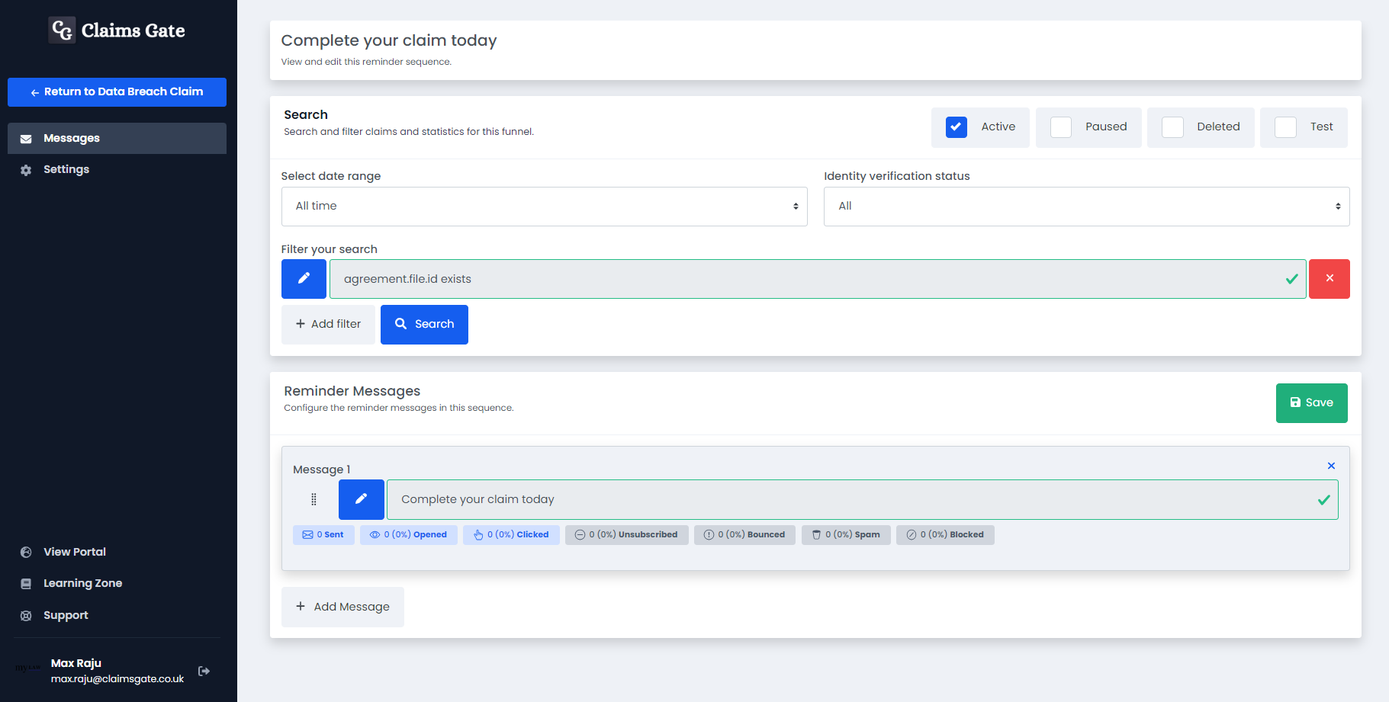Check the Test status checkbox
The width and height of the screenshot is (1389, 702).
(x=1285, y=127)
